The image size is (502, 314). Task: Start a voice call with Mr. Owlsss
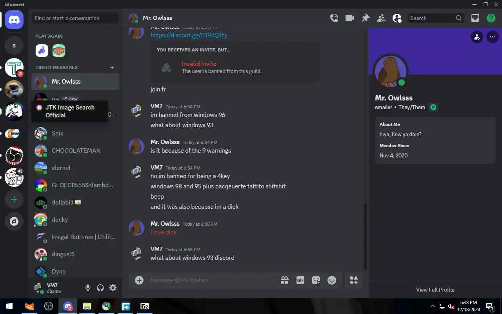pyautogui.click(x=334, y=18)
